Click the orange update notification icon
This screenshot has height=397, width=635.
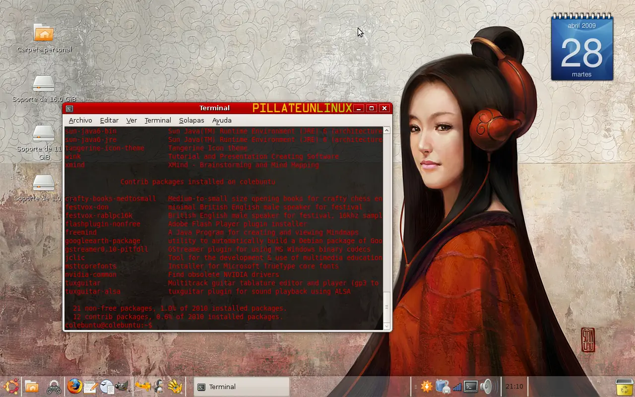tap(426, 387)
